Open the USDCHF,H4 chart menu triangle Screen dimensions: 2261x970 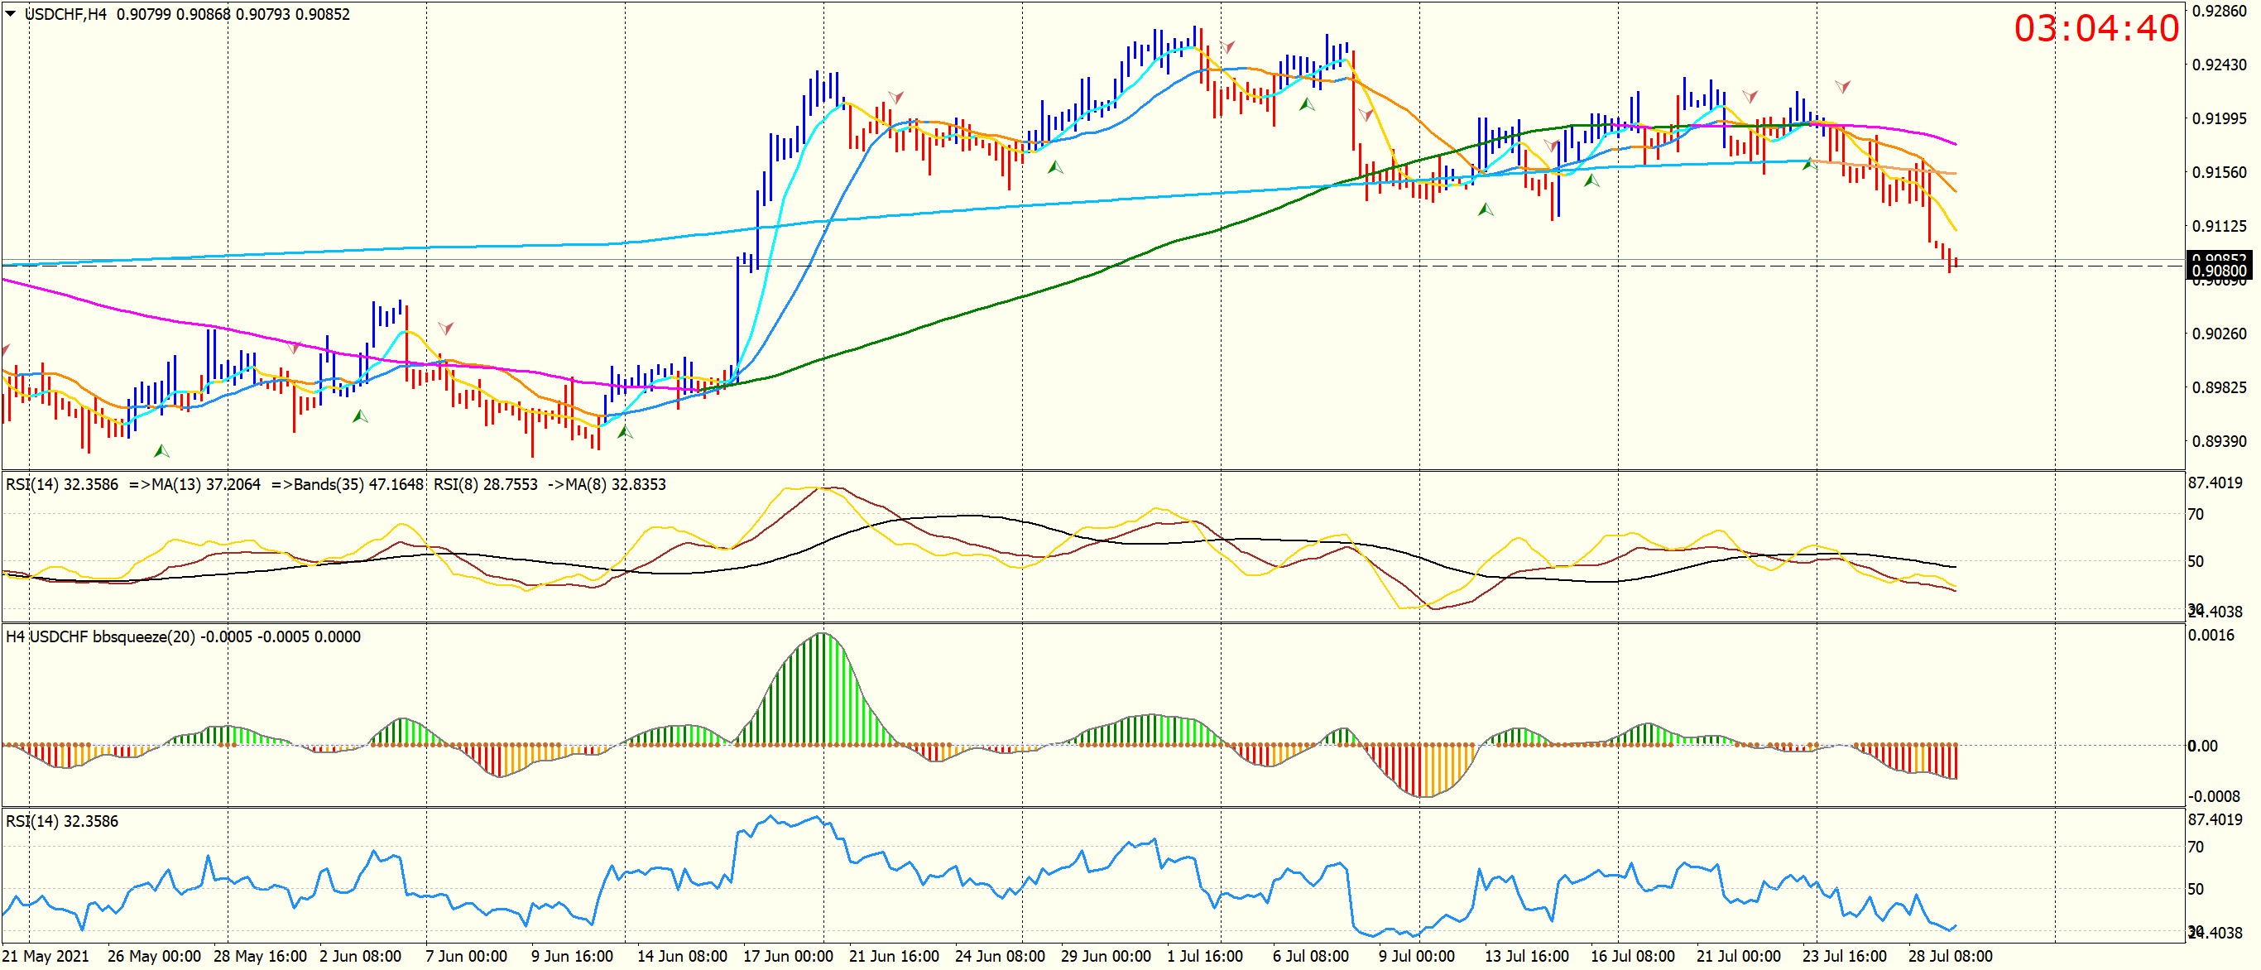11,13
